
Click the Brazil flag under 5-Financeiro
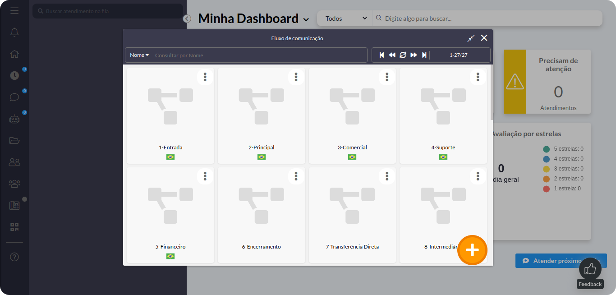(170, 256)
